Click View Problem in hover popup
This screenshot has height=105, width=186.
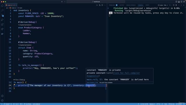pyautogui.click(x=92, y=83)
